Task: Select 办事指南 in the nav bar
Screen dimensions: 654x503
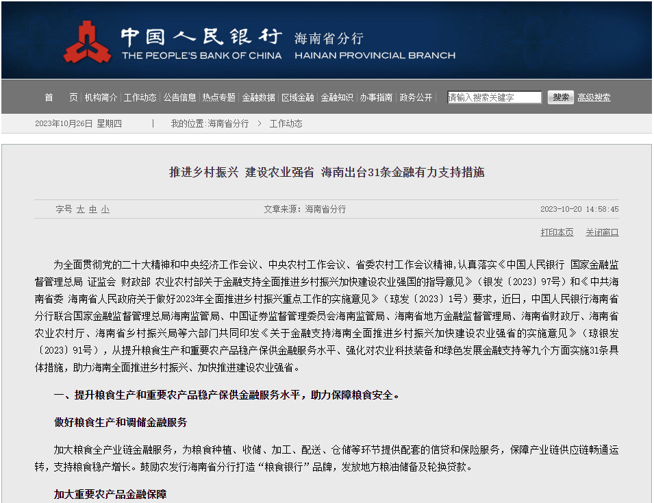Action: coord(377,97)
